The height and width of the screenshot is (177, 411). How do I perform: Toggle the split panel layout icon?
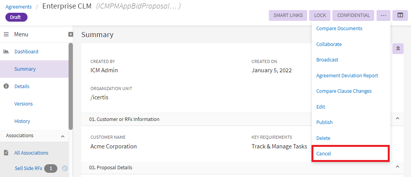tap(400, 15)
